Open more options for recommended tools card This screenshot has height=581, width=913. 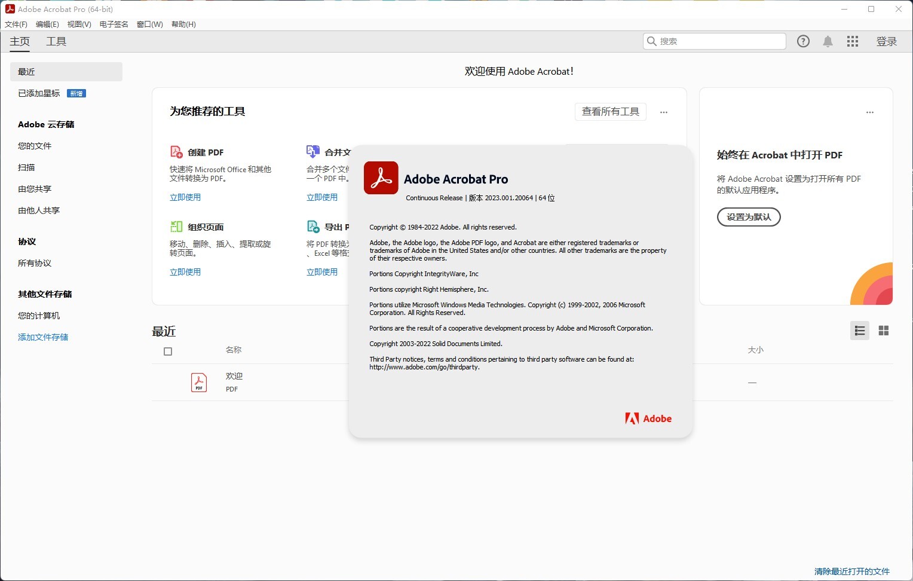click(x=664, y=112)
